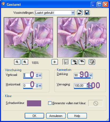110x122 pixels.
Task: Open Help for the dialog
Action: [x=77, y=116]
